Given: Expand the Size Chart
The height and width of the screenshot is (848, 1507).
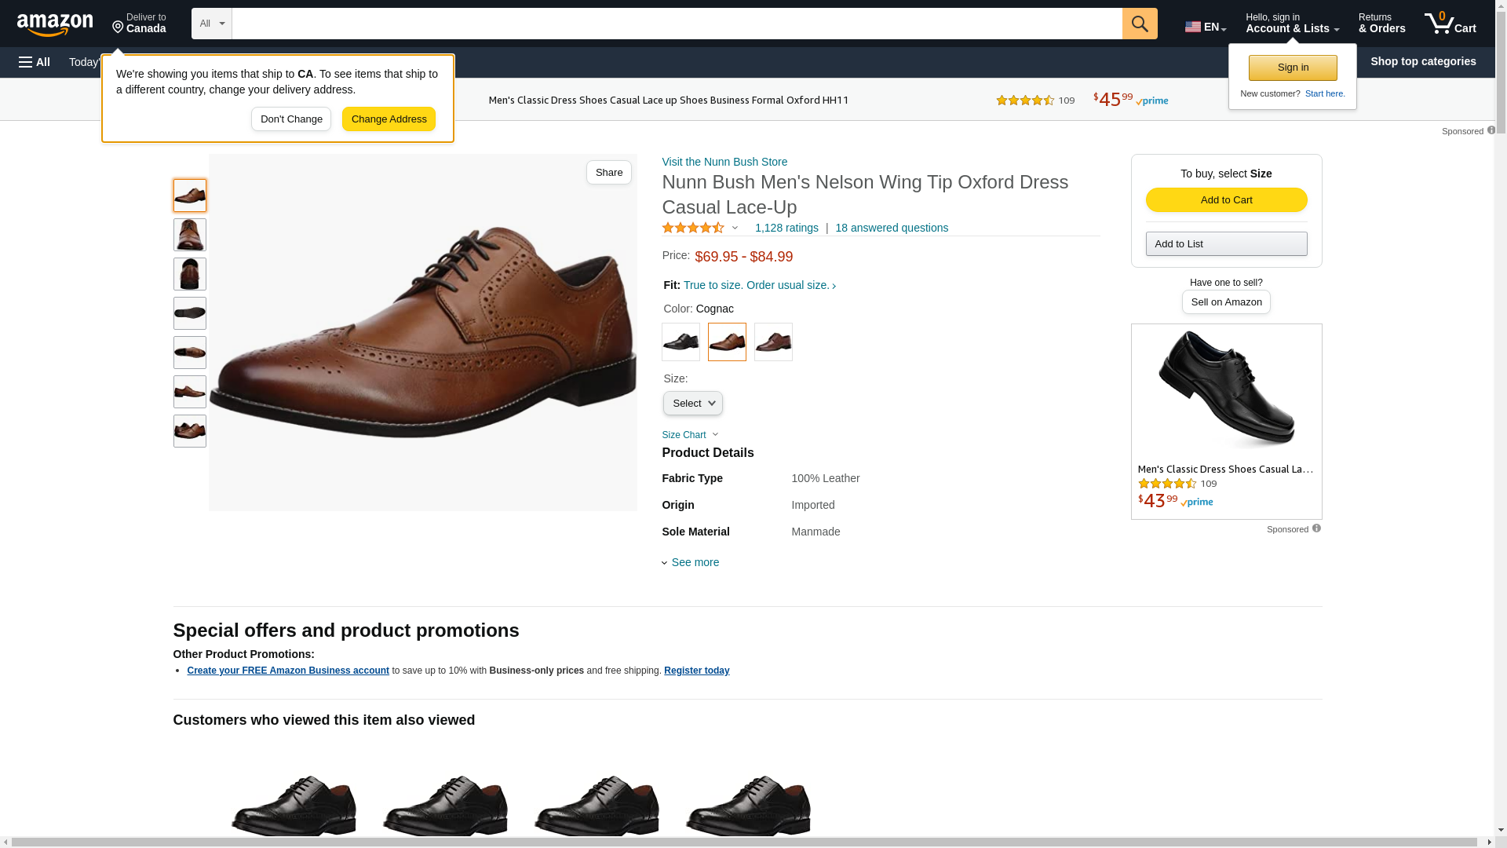Looking at the screenshot, I should (689, 435).
